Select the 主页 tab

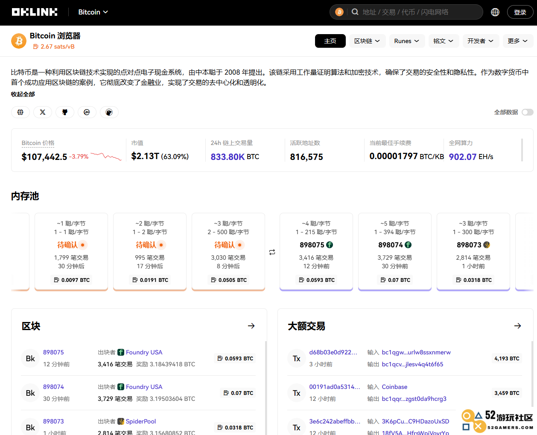330,41
